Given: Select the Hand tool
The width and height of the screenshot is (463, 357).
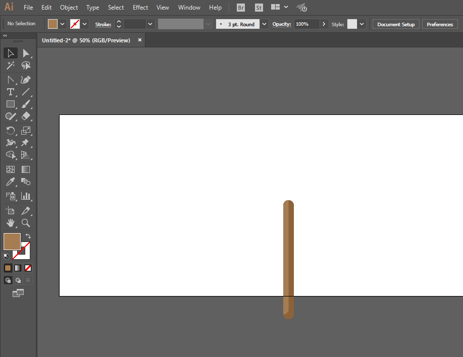Looking at the screenshot, I should pyautogui.click(x=10, y=222).
